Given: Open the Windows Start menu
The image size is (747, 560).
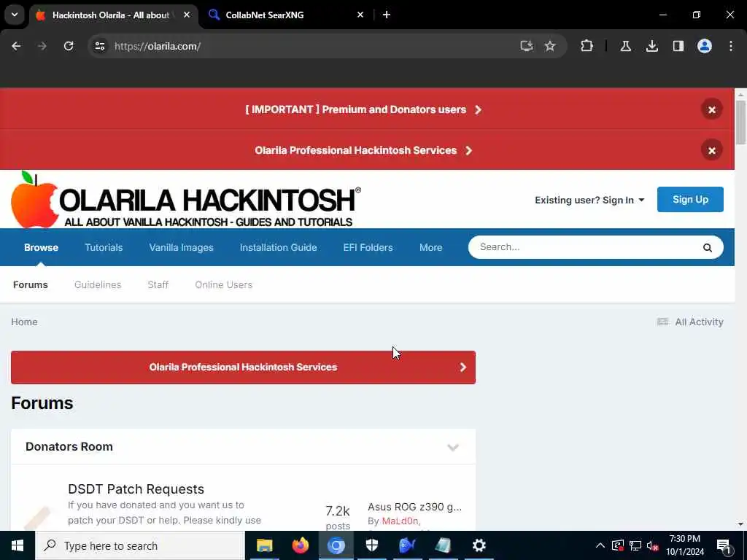Looking at the screenshot, I should (x=18, y=545).
